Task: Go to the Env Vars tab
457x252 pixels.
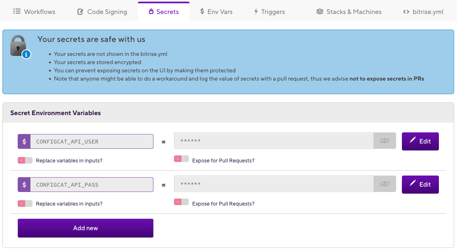Action: pyautogui.click(x=216, y=12)
